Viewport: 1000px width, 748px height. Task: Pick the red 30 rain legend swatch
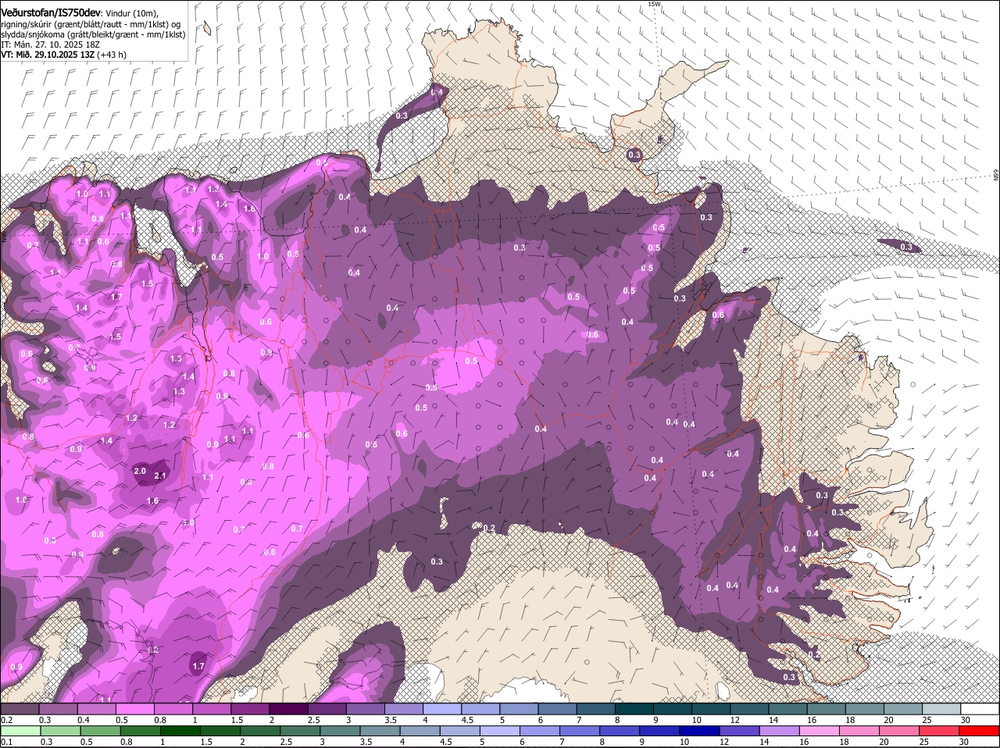click(980, 731)
